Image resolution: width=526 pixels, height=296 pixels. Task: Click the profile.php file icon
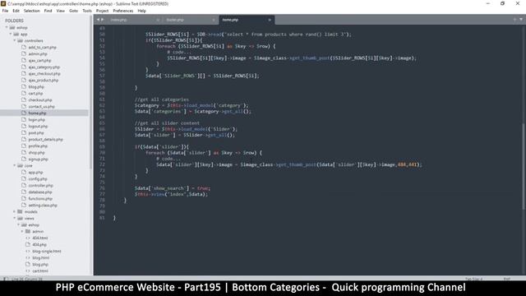(x=24, y=146)
